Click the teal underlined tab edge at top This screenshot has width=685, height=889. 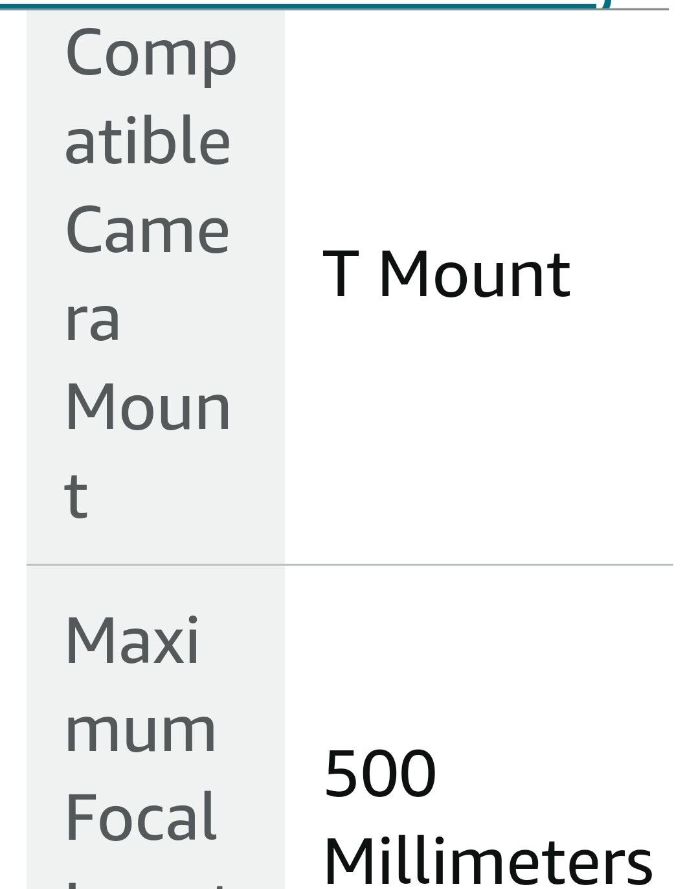(x=304, y=5)
